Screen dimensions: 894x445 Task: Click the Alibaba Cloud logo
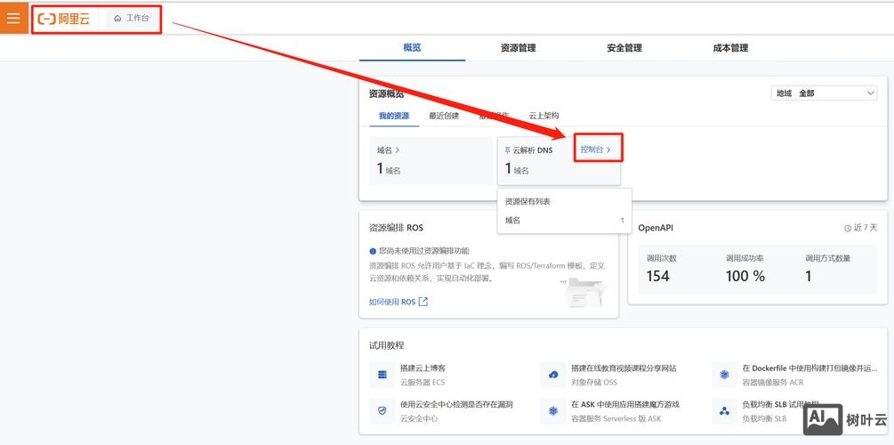[x=63, y=19]
